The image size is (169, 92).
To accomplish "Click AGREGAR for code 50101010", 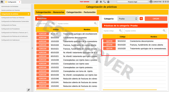I will (x=43, y=37).
